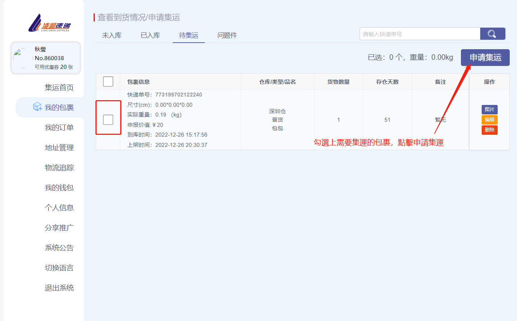Select the 待集运 tab

coord(189,35)
